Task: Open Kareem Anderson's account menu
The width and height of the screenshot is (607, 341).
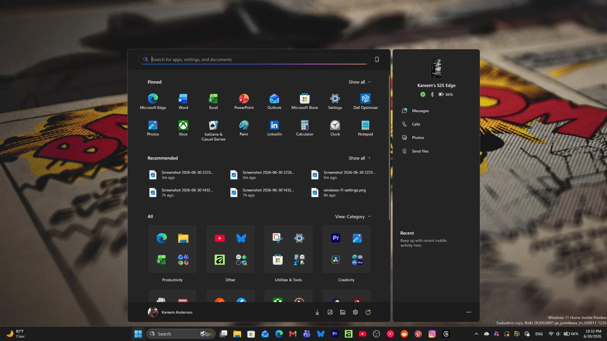Action: [170, 312]
